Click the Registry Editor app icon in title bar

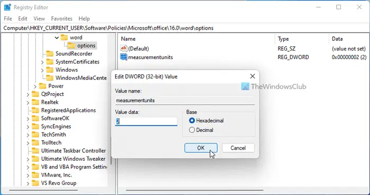tap(7, 7)
